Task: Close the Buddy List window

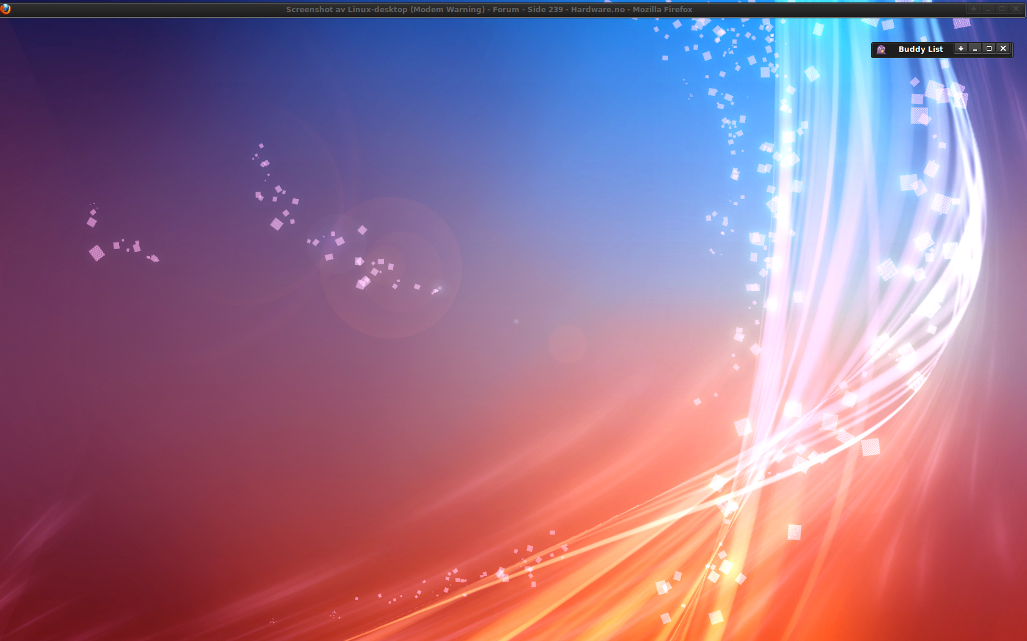Action: coord(1003,49)
